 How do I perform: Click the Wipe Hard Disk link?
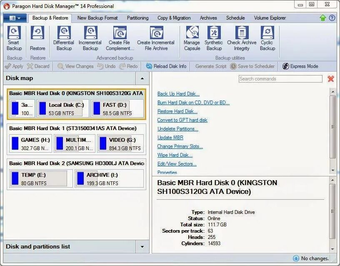pyautogui.click(x=175, y=155)
